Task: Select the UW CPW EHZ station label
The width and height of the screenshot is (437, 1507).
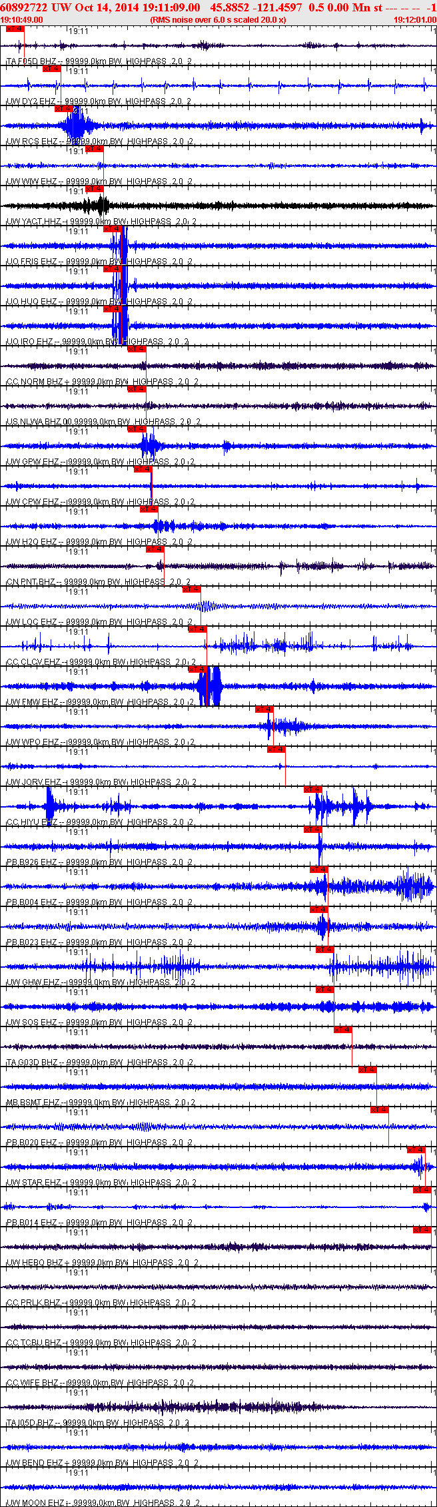Action: coord(100,502)
